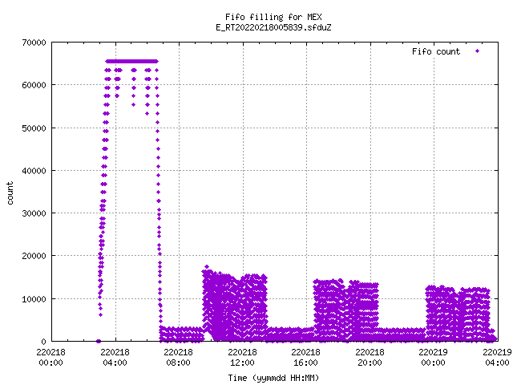This screenshot has height=385, width=513.
Task: Click the y-axis label 'count'
Action: [x=10, y=193]
